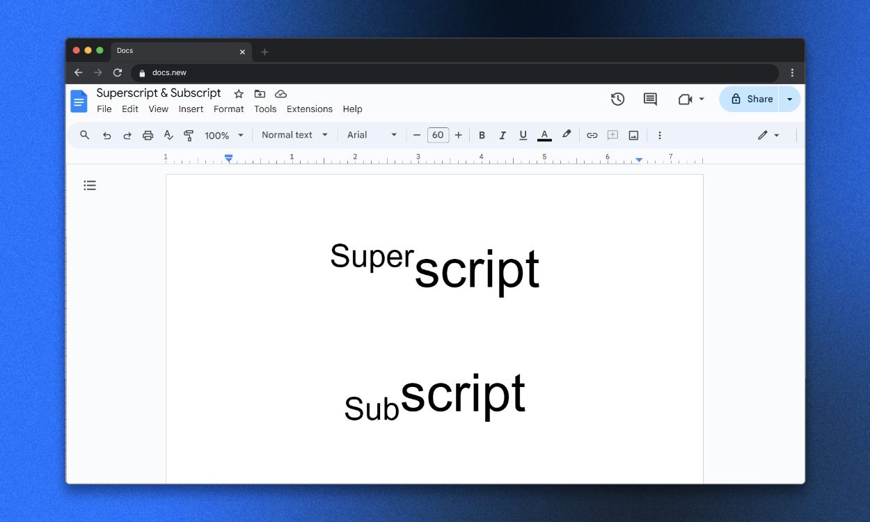This screenshot has height=522, width=870.
Task: Click the docs.new address bar
Action: click(454, 72)
